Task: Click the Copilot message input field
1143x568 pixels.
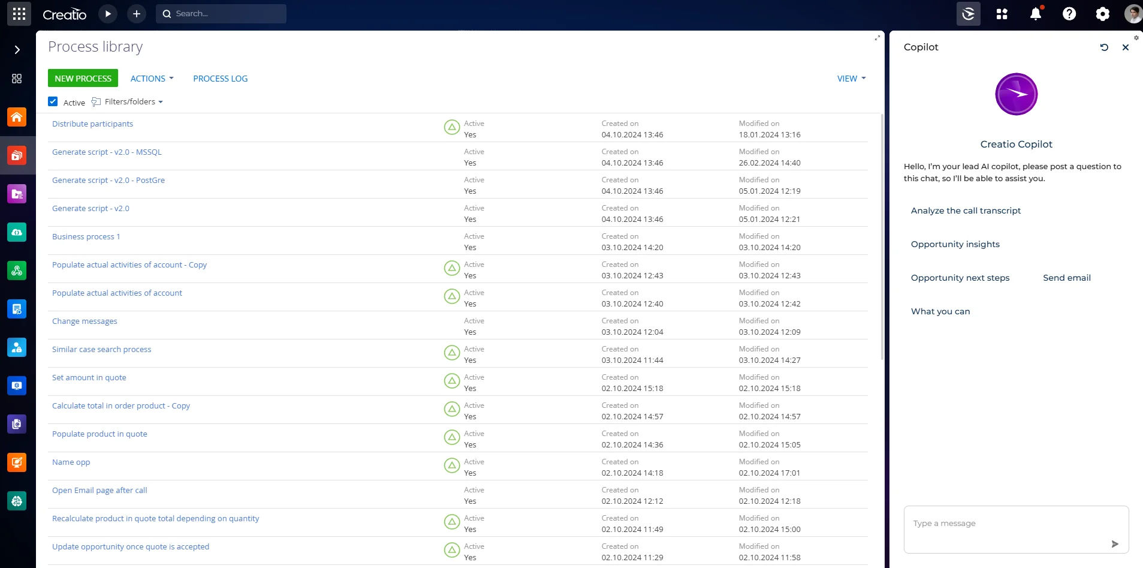Action: coord(1007,524)
